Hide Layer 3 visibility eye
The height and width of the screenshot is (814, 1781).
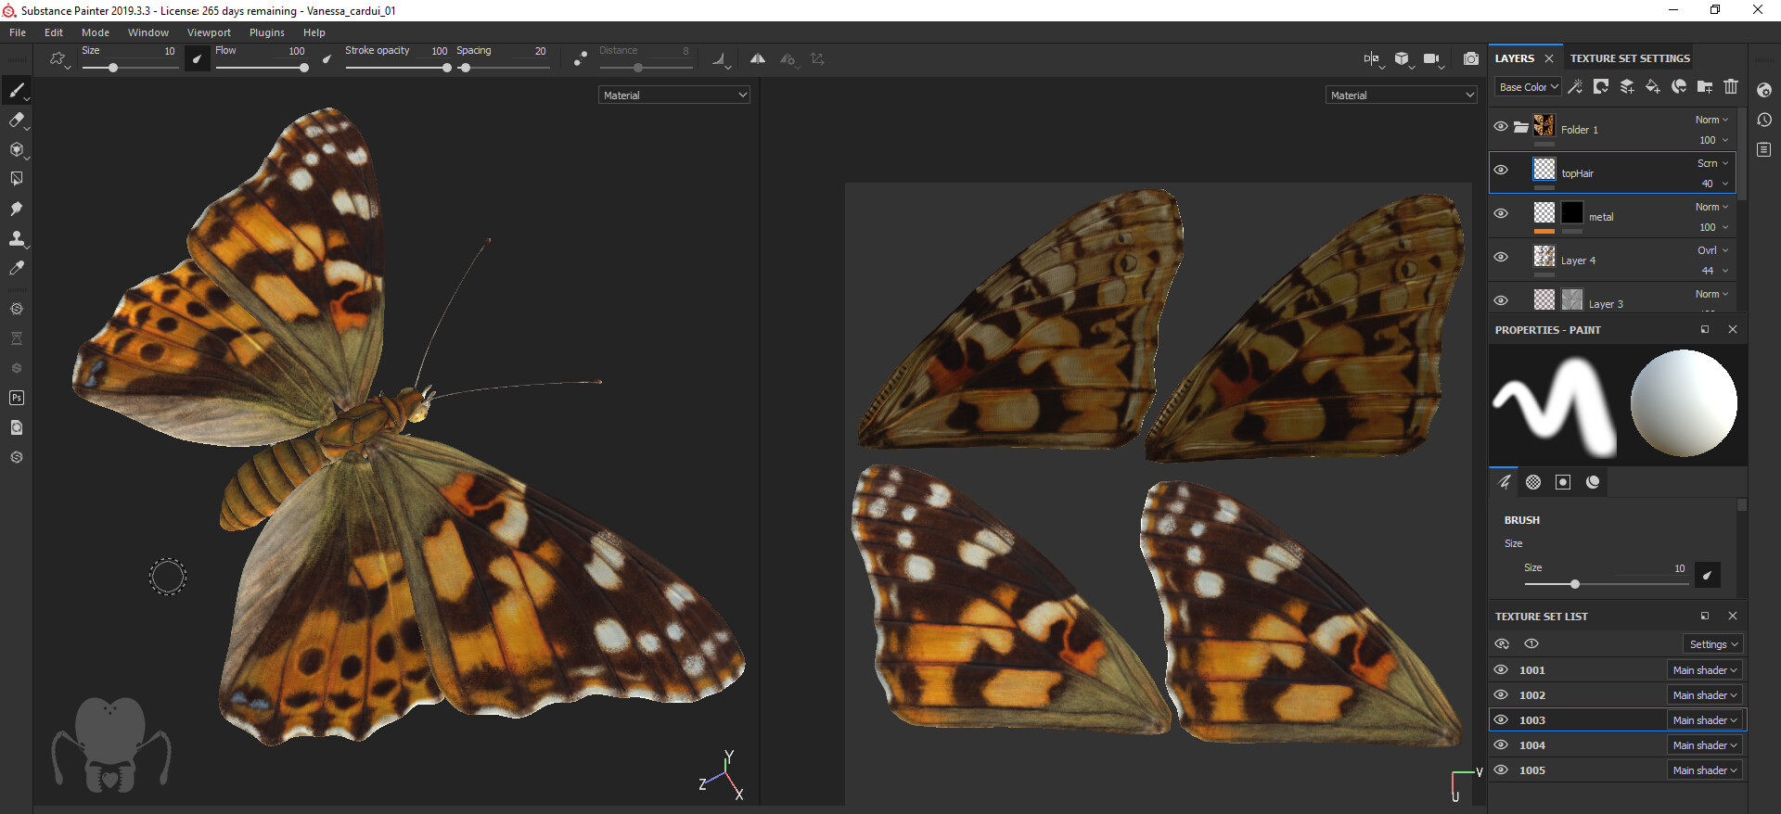(1501, 300)
